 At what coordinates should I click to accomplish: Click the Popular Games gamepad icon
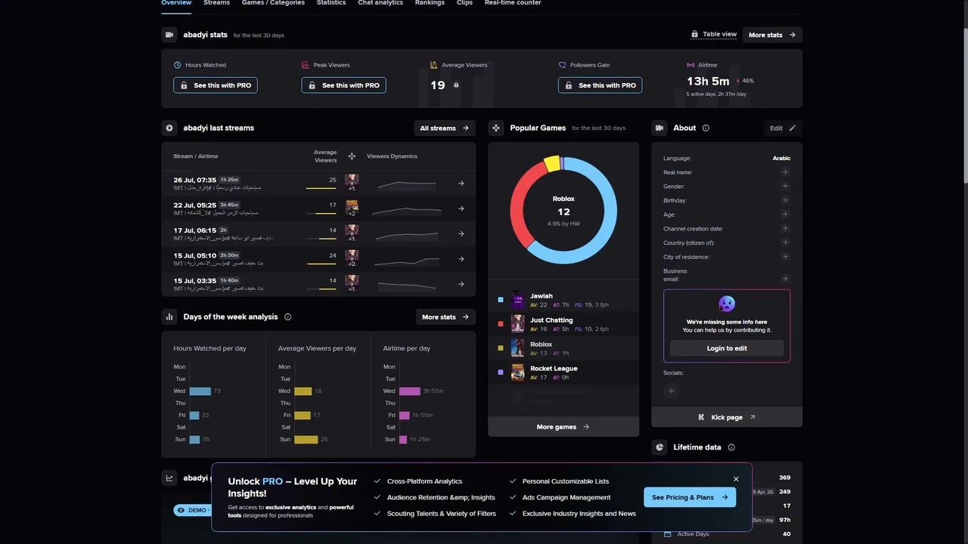pyautogui.click(x=495, y=128)
